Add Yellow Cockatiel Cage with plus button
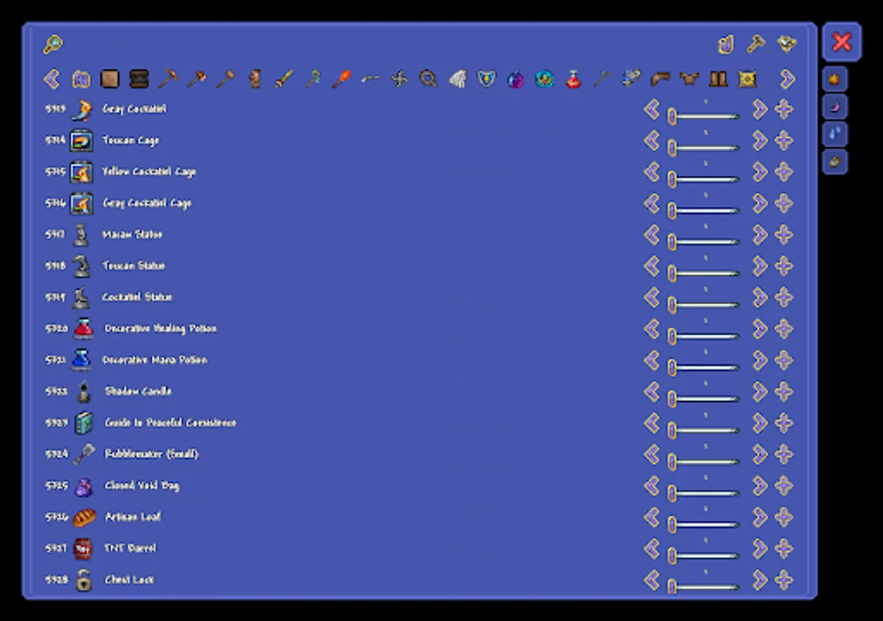This screenshot has height=621, width=883. (x=784, y=172)
